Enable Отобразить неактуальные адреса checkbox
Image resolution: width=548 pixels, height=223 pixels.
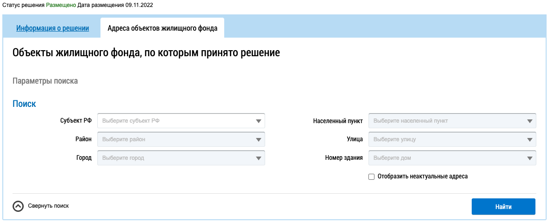[371, 177]
